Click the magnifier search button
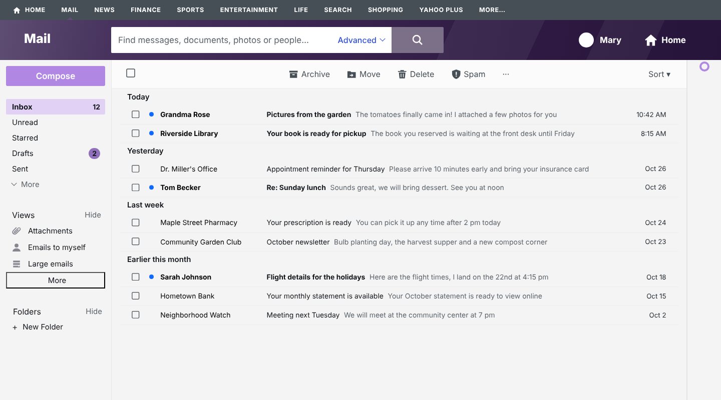The height and width of the screenshot is (400, 721). click(417, 40)
